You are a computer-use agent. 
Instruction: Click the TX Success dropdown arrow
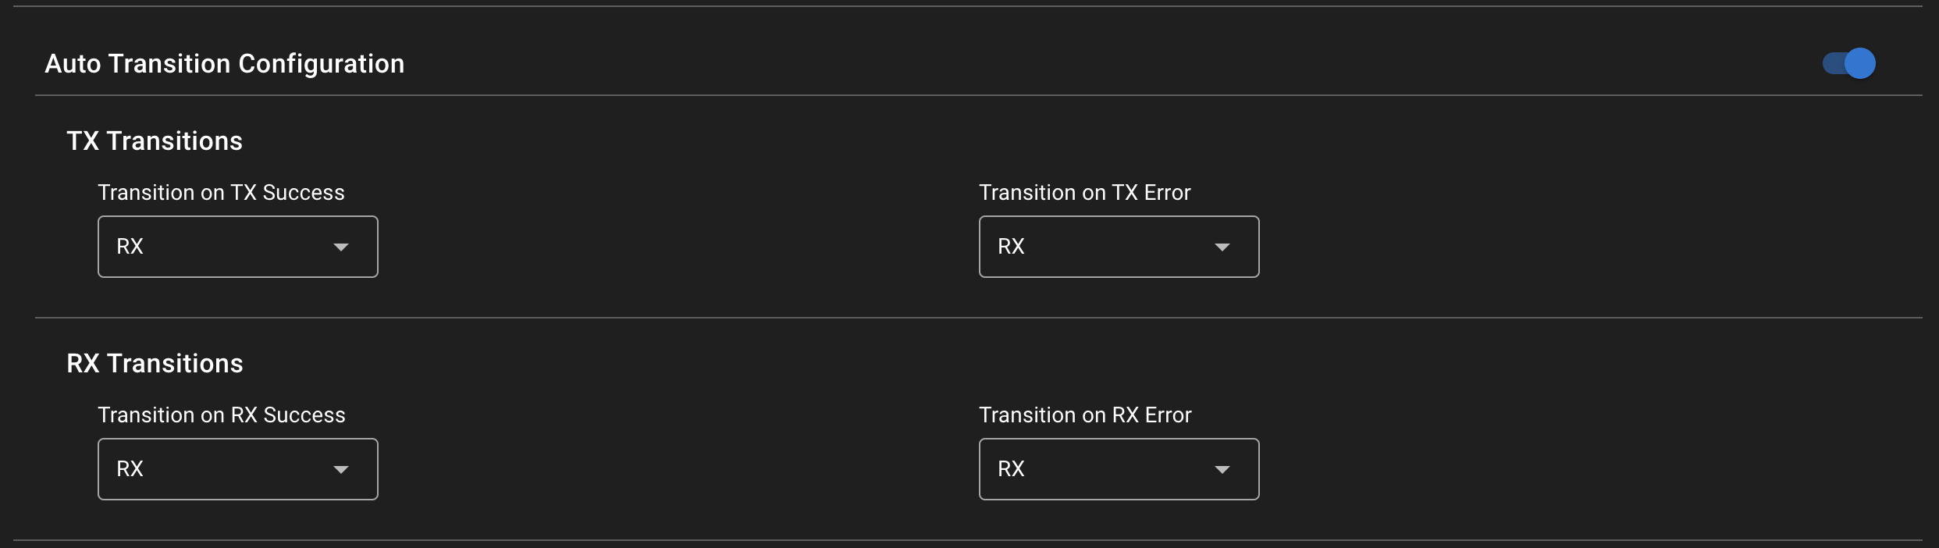coord(341,247)
